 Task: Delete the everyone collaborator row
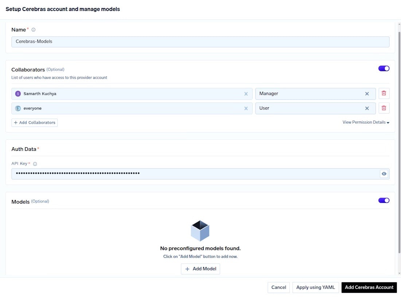tap(384, 108)
